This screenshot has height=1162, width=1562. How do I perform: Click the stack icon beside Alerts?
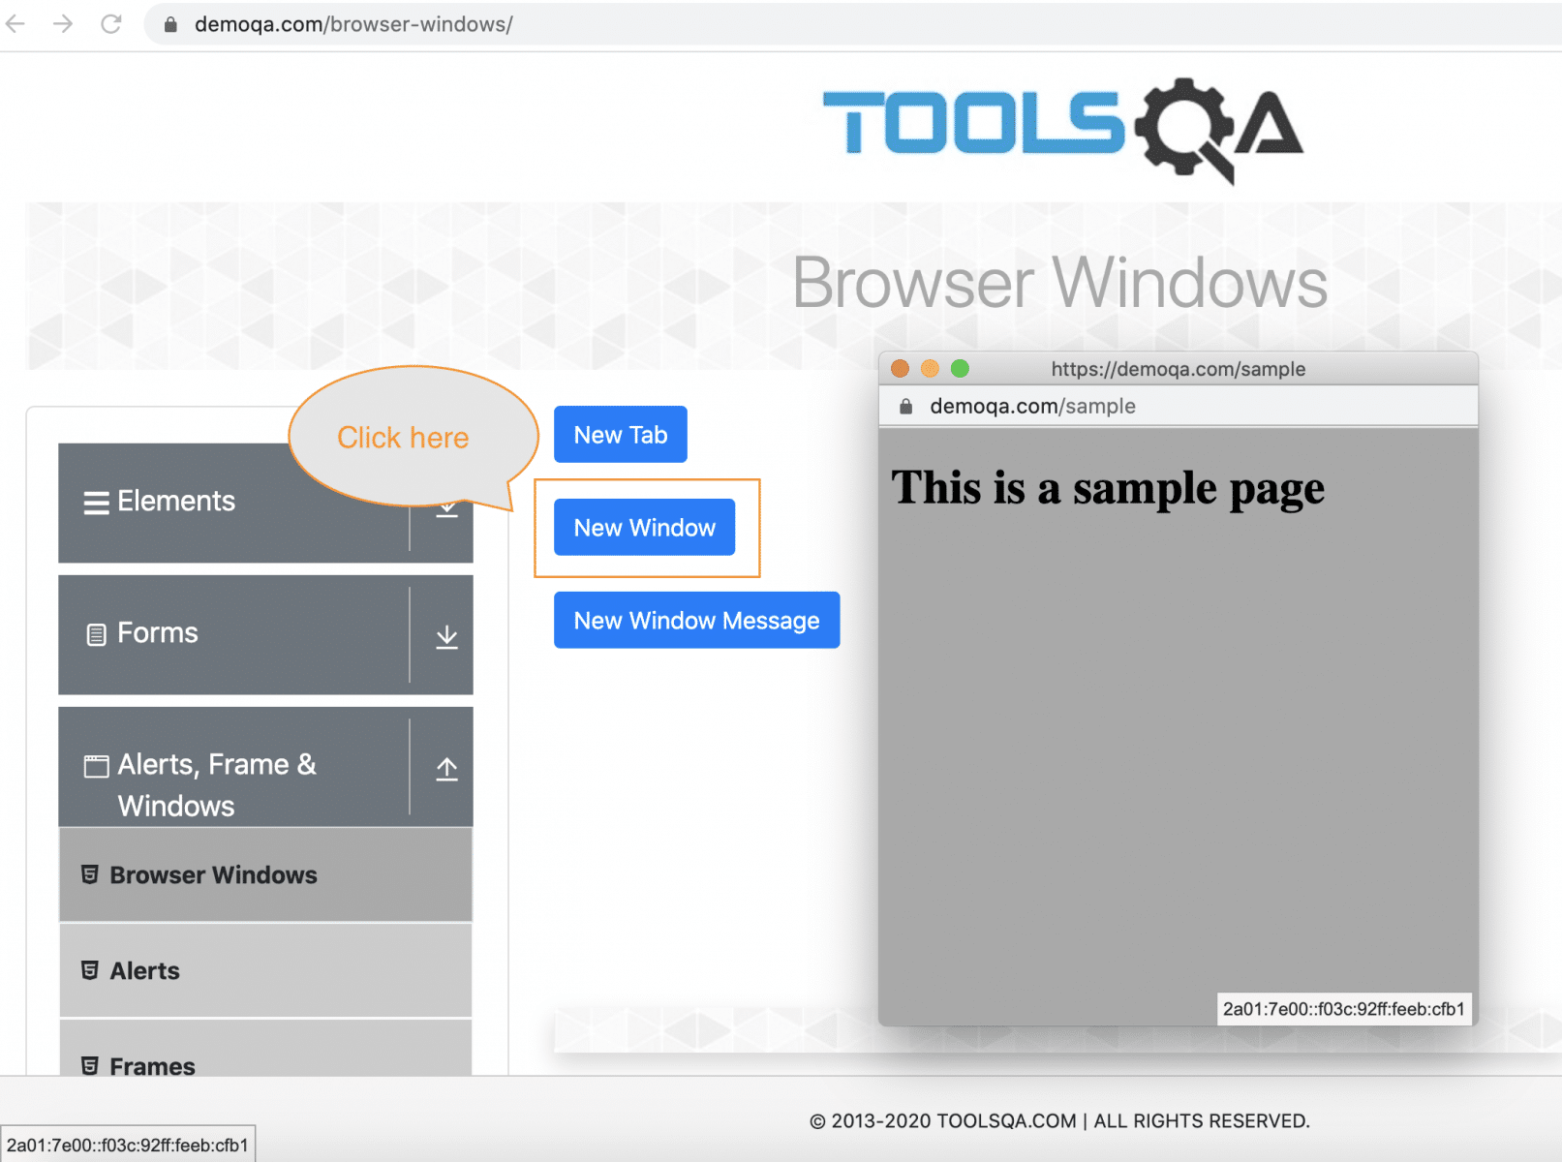point(90,970)
